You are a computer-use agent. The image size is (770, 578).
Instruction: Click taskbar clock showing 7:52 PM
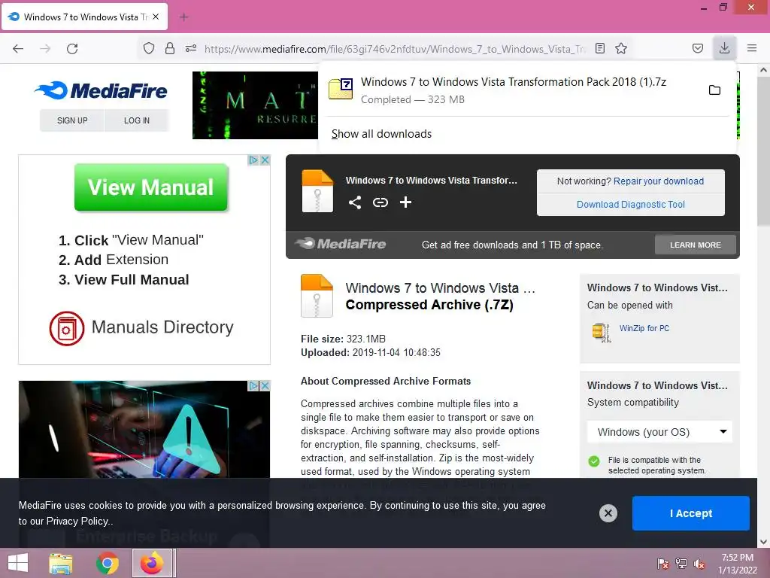click(737, 564)
